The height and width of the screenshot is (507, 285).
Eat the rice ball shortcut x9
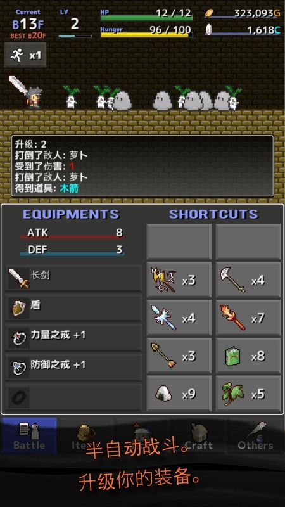point(179,394)
